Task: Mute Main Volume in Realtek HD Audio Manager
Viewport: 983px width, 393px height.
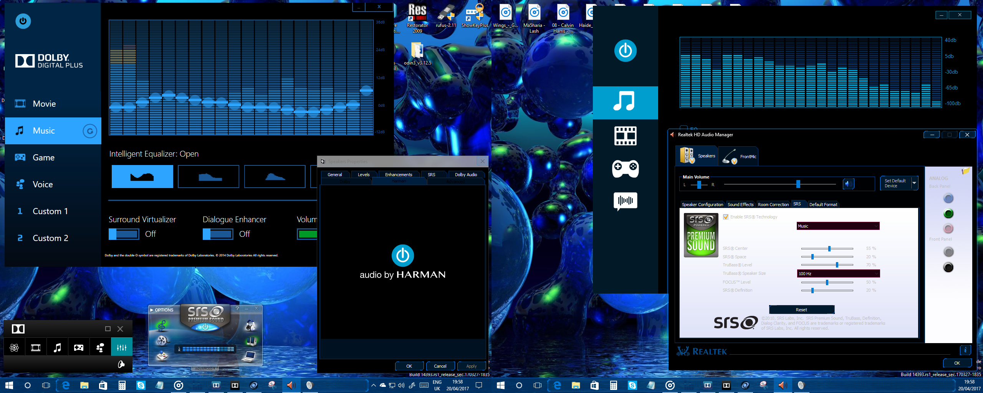Action: coord(848,184)
